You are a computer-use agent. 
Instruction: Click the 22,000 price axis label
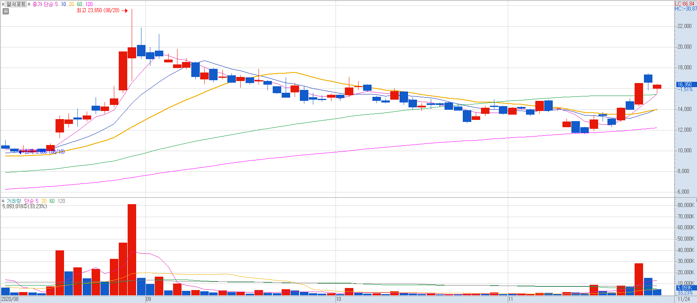(684, 26)
